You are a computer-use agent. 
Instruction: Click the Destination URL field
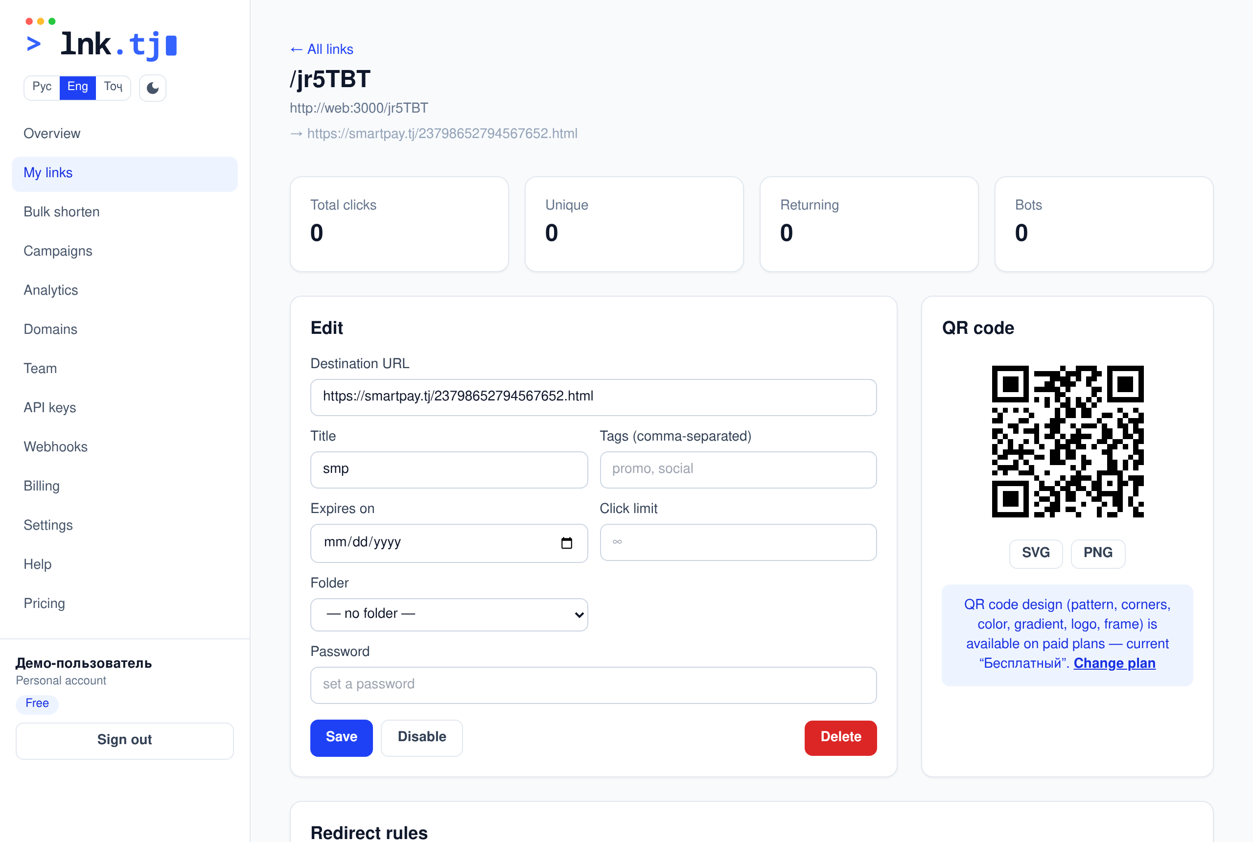[x=593, y=398]
